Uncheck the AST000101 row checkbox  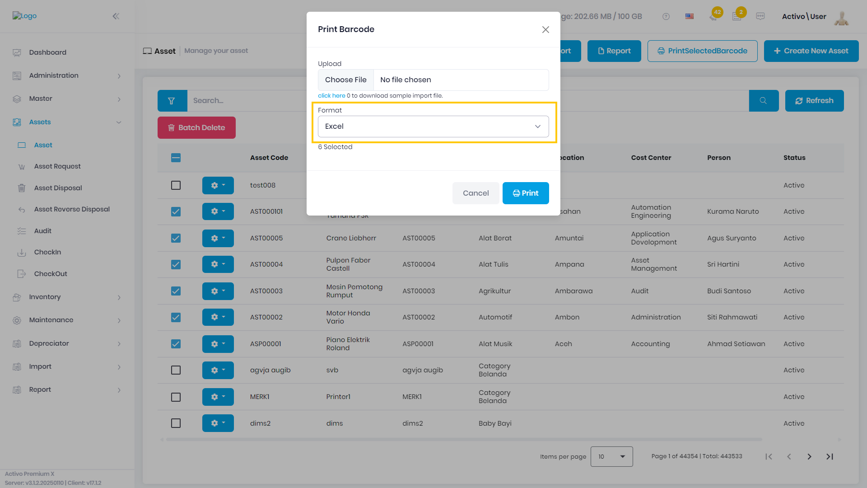[x=176, y=211]
